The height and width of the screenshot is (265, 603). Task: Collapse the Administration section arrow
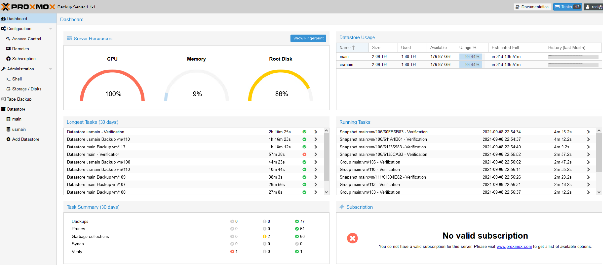[51, 69]
